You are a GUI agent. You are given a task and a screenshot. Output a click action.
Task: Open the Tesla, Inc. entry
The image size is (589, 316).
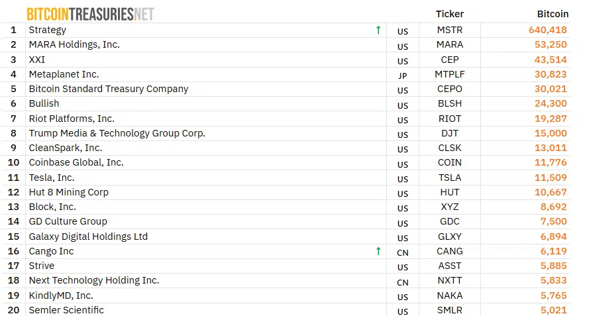52,178
